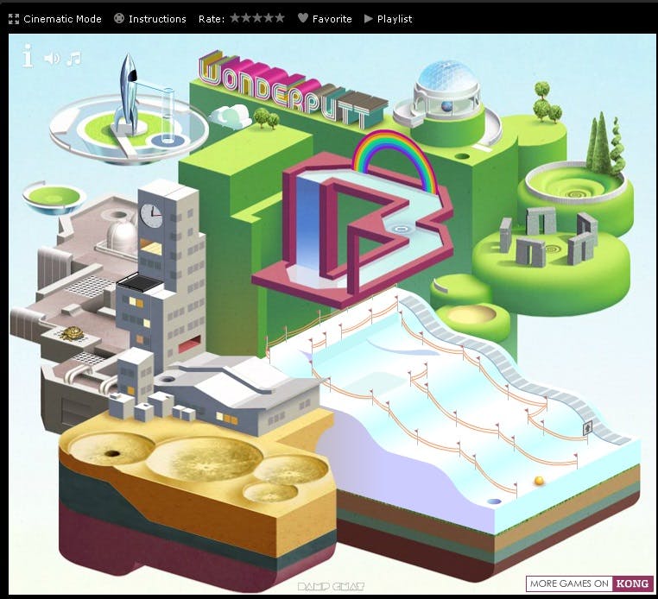Click the golf hole on the ice rink
The height and width of the screenshot is (599, 658).
pyautogui.click(x=494, y=501)
